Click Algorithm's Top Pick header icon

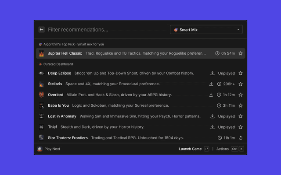click(x=40, y=44)
